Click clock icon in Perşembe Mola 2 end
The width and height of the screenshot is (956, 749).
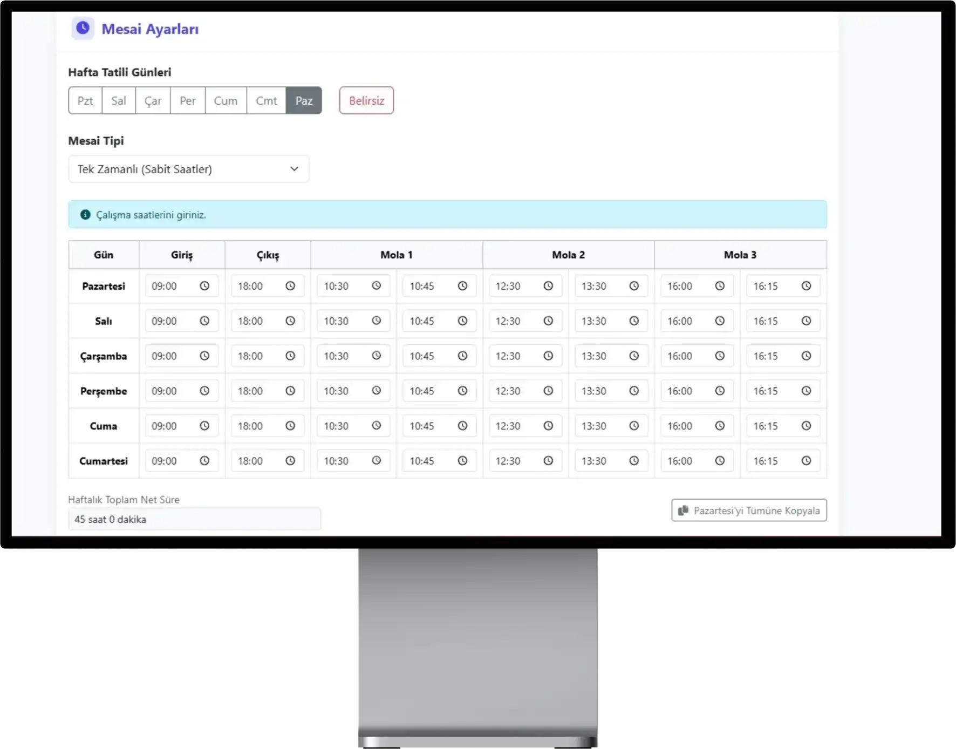coord(634,391)
